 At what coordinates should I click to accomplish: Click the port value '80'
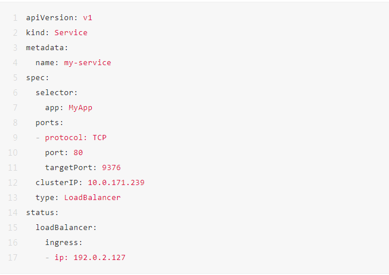78,152
